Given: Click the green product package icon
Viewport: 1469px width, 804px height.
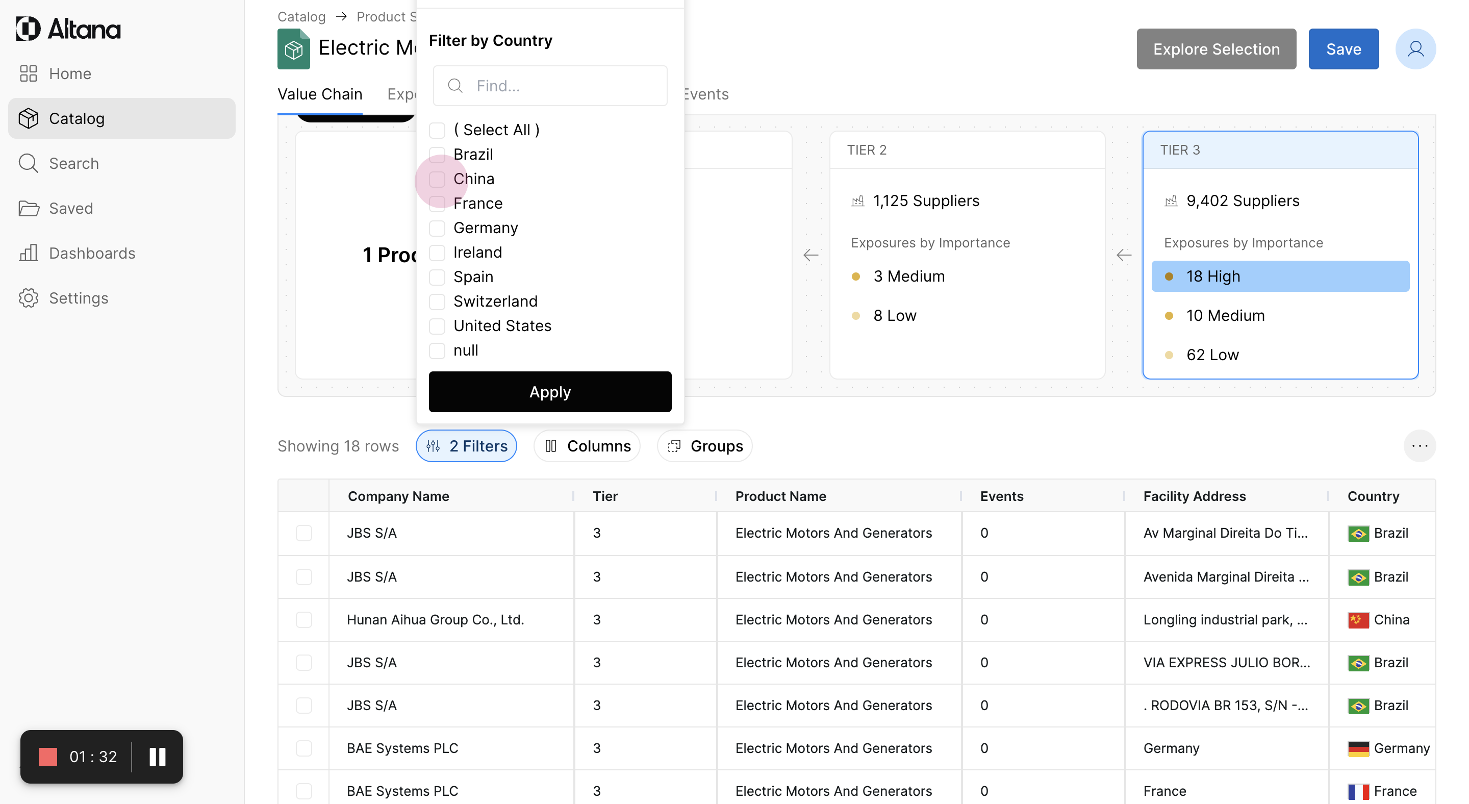Looking at the screenshot, I should coord(294,49).
